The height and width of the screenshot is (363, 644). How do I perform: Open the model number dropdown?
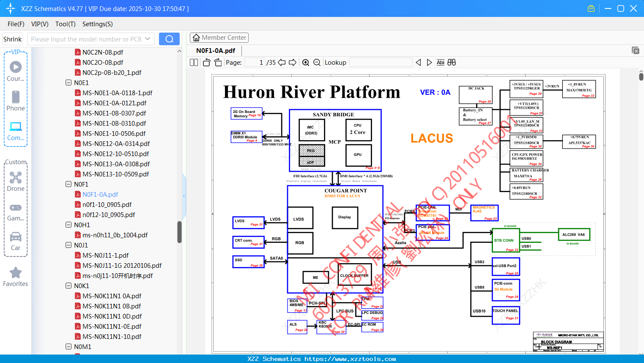click(x=148, y=39)
